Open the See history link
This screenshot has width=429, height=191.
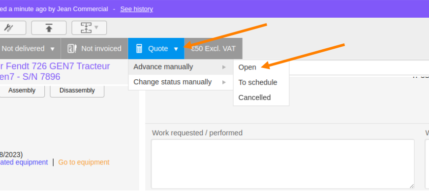click(137, 9)
